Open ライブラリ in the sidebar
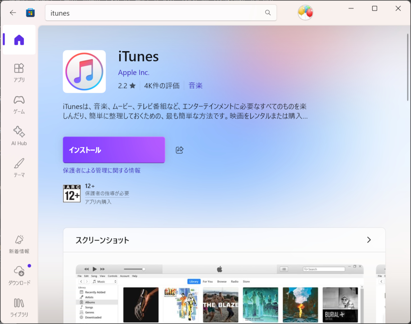 [19, 307]
